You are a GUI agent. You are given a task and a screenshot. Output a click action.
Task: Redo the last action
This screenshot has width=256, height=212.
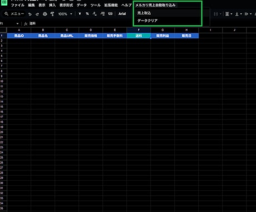tap(37, 14)
